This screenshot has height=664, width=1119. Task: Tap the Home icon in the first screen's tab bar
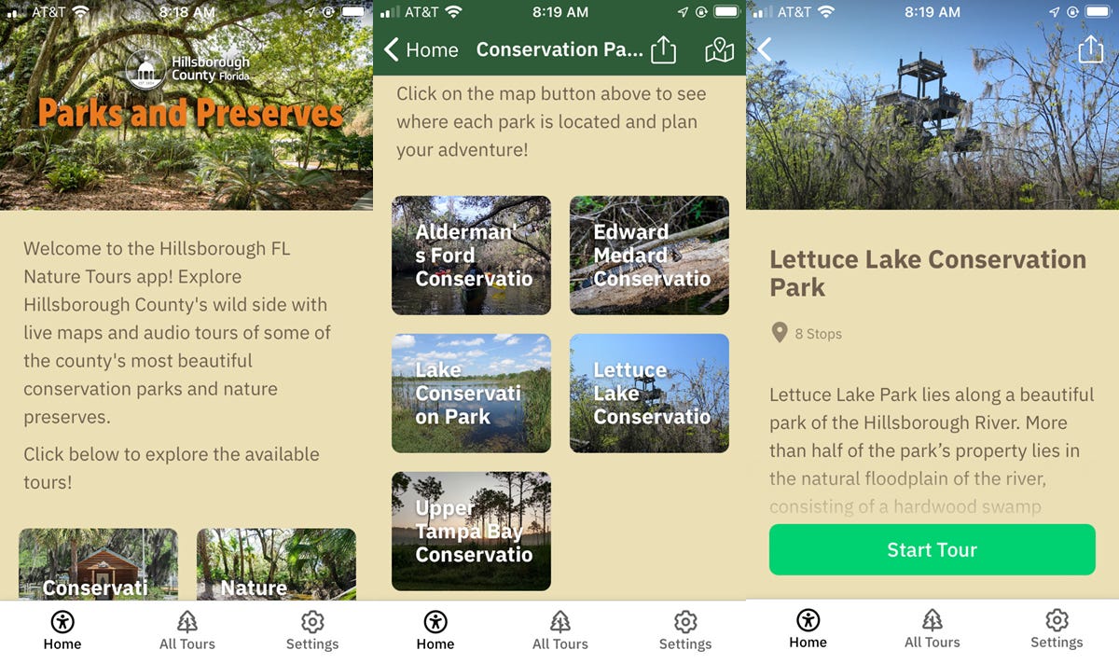pyautogui.click(x=62, y=622)
